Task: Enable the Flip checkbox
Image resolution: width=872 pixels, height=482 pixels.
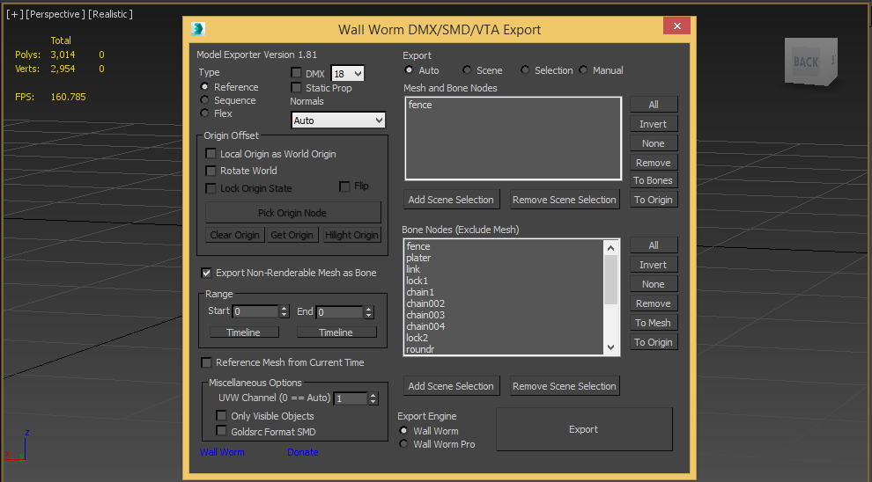Action: pos(344,186)
